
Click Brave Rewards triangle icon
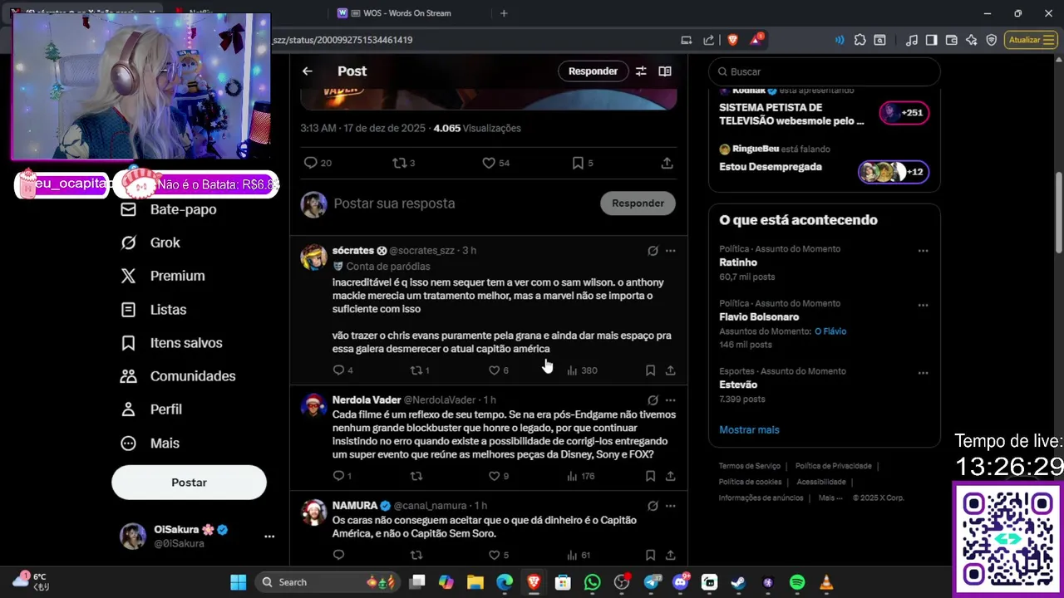(x=756, y=40)
